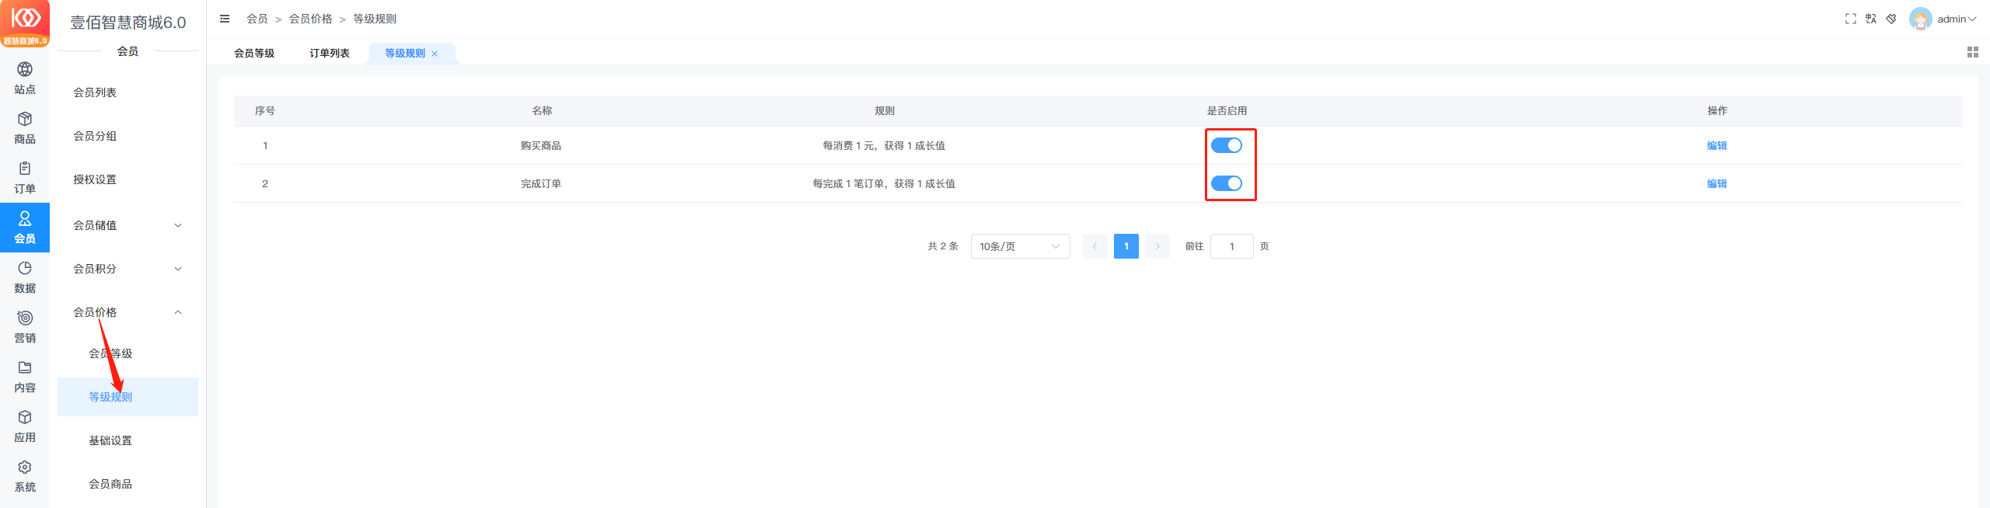
Task: Go to next page arrow
Action: tap(1157, 246)
